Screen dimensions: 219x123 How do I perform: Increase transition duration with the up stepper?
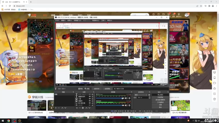point(149,97)
